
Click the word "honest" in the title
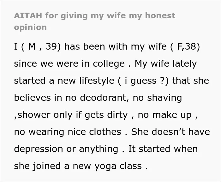[x=160, y=15]
